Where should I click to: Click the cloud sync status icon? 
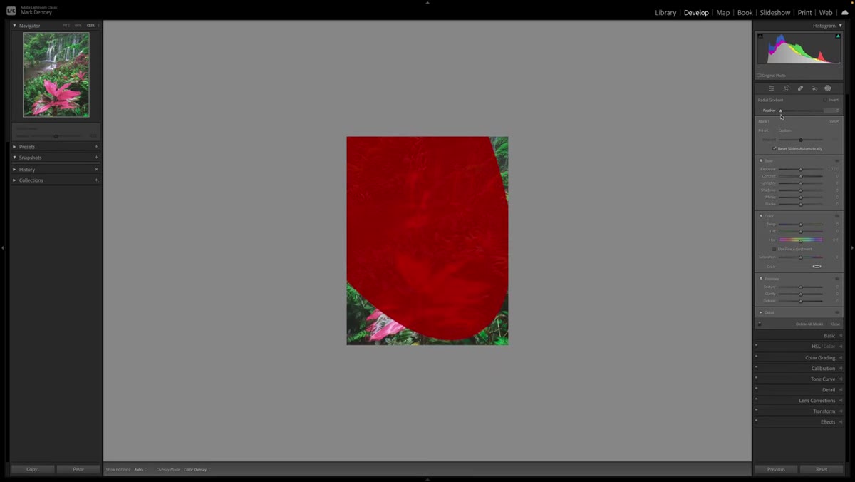point(845,12)
